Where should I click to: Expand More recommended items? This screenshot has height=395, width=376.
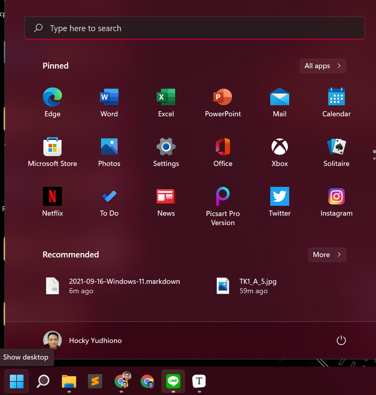(x=327, y=255)
